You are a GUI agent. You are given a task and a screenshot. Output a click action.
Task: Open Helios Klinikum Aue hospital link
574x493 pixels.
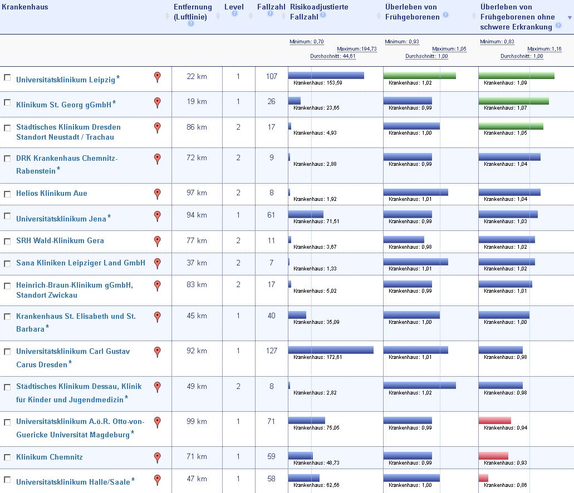(52, 193)
